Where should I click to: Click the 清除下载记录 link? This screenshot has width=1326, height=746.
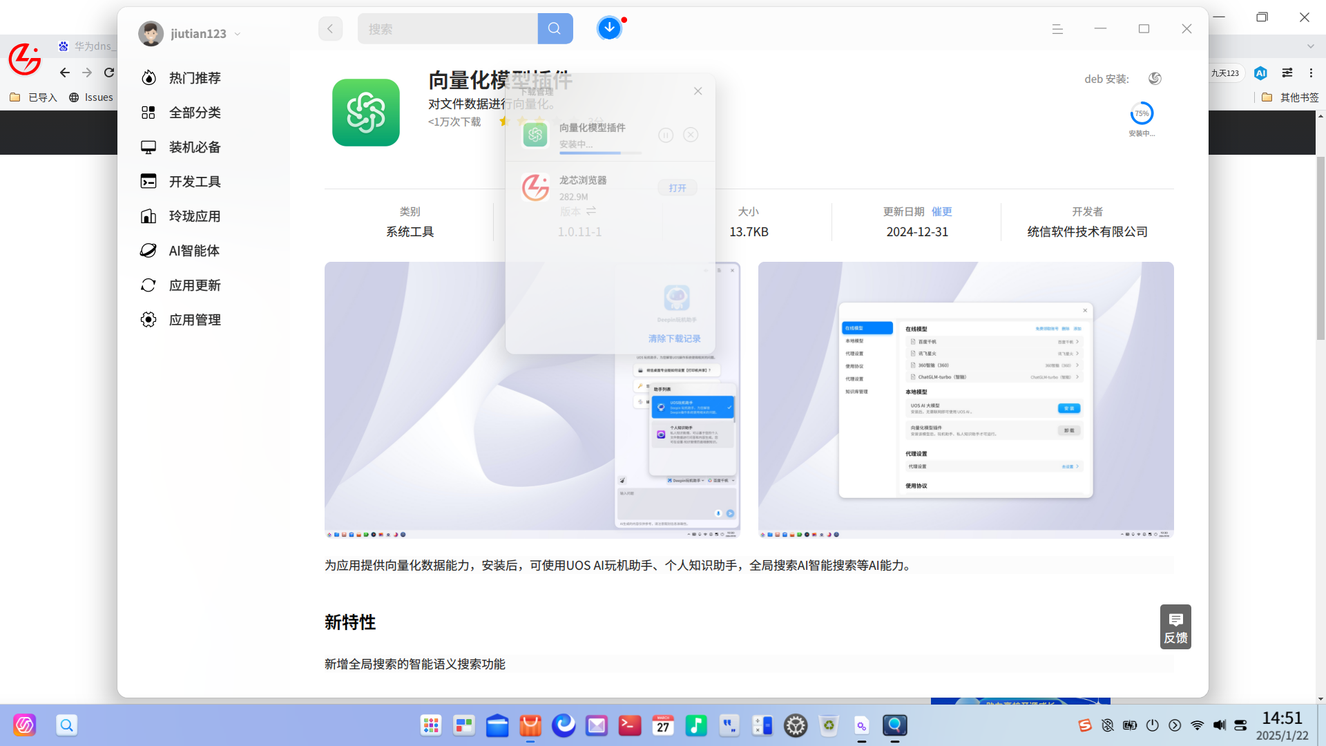tap(674, 338)
